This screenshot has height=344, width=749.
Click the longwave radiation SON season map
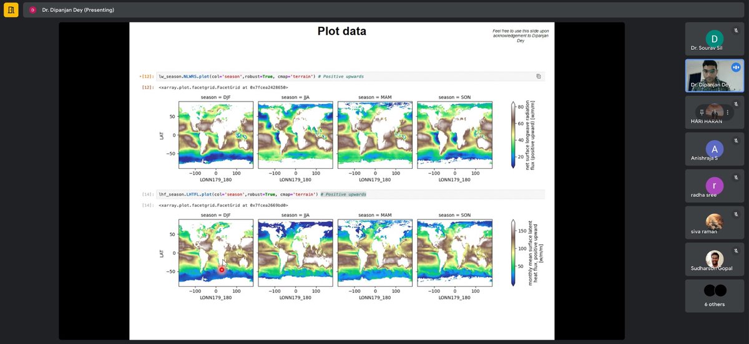tap(454, 135)
